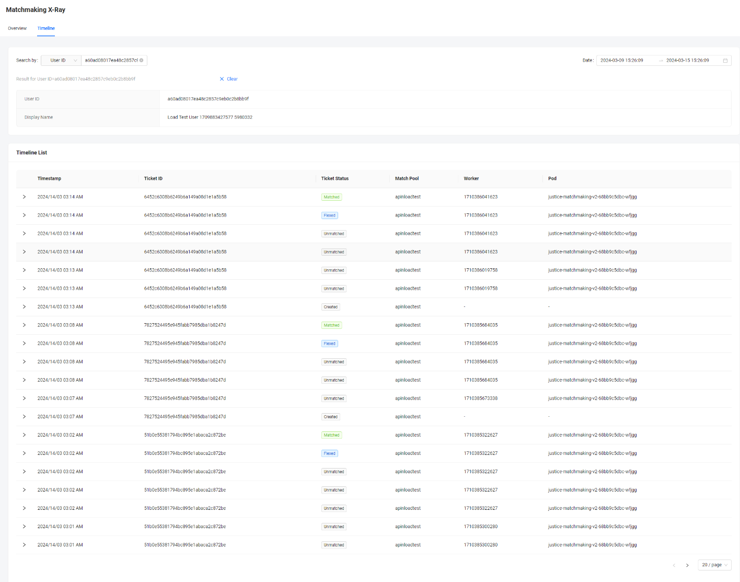
Task: Expand the 03:08 AM Matched row
Action: [x=24, y=325]
